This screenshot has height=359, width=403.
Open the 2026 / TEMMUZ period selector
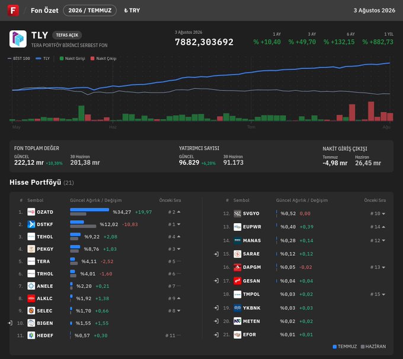coord(89,10)
